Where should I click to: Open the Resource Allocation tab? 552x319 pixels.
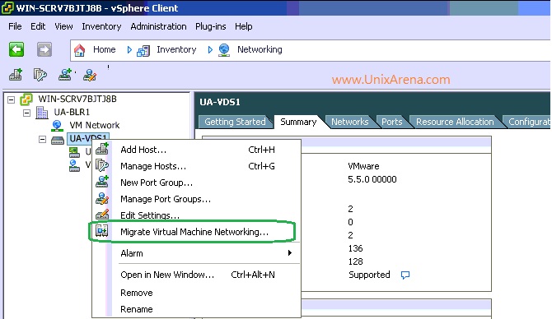455,122
